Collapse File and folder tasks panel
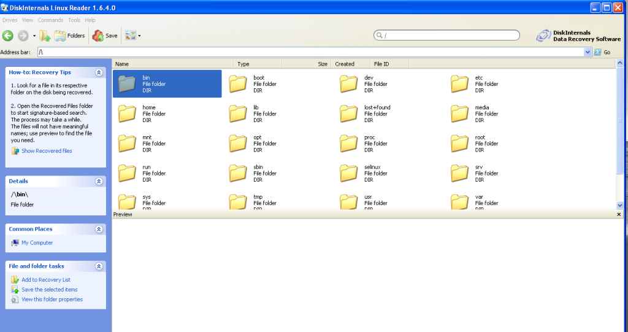Image resolution: width=628 pixels, height=332 pixels. click(99, 266)
